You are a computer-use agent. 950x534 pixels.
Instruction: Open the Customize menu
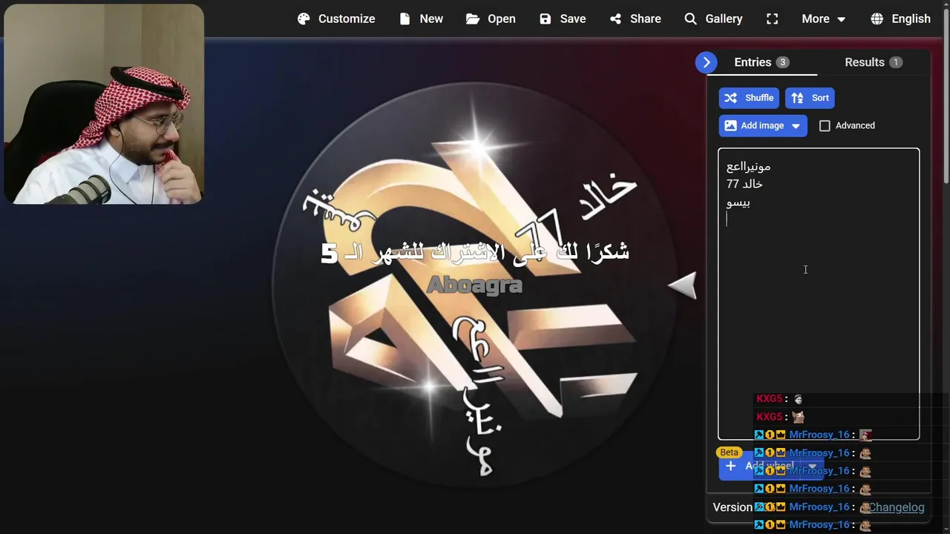(336, 19)
